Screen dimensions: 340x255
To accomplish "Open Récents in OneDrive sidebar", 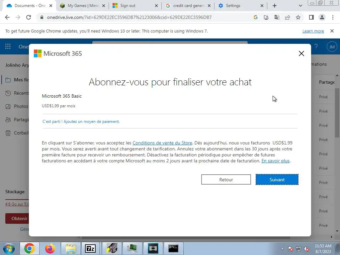I will pos(17,93).
